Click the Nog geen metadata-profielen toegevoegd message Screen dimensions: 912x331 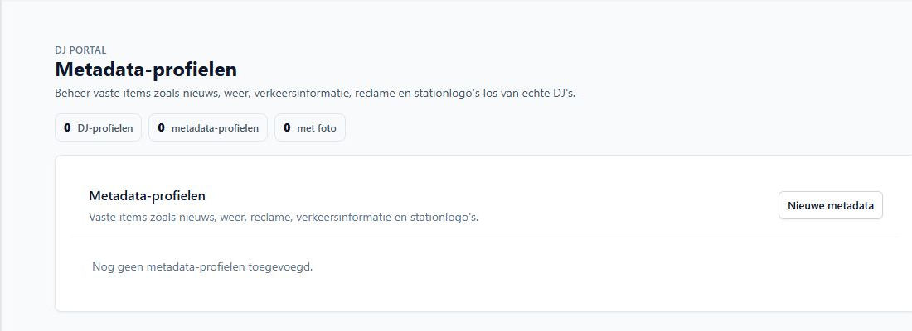[x=202, y=268]
